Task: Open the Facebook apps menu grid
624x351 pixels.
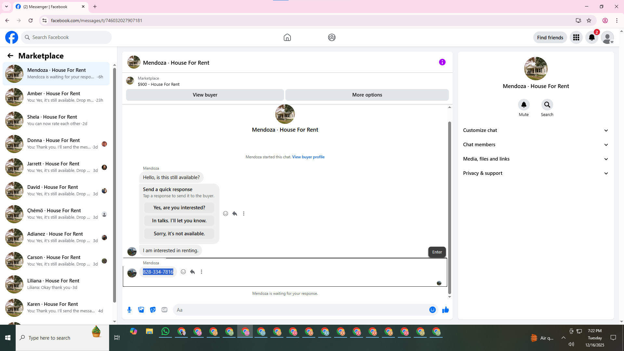Action: [x=576, y=37]
